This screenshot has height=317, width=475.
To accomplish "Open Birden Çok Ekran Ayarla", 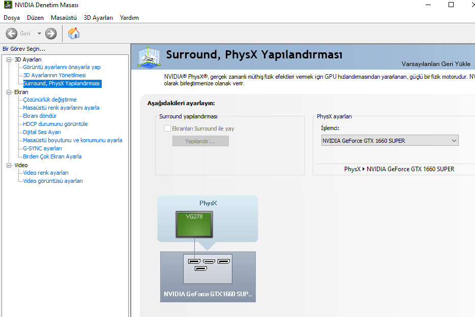I will (x=52, y=156).
